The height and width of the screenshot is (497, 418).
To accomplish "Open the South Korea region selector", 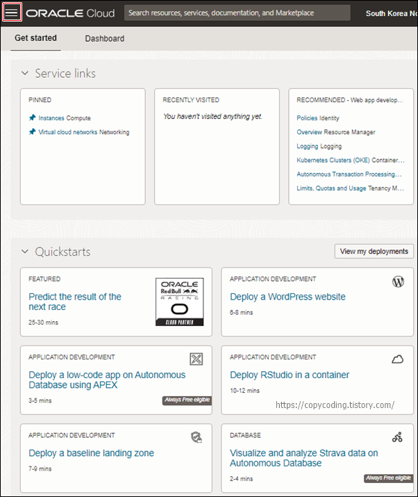I will [392, 13].
